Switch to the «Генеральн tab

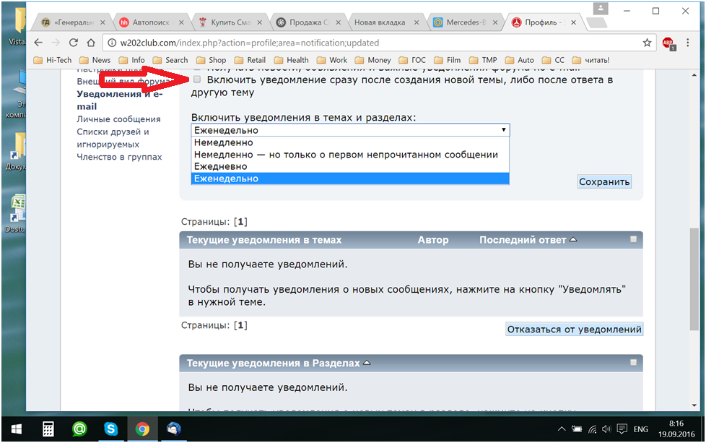click(x=72, y=22)
